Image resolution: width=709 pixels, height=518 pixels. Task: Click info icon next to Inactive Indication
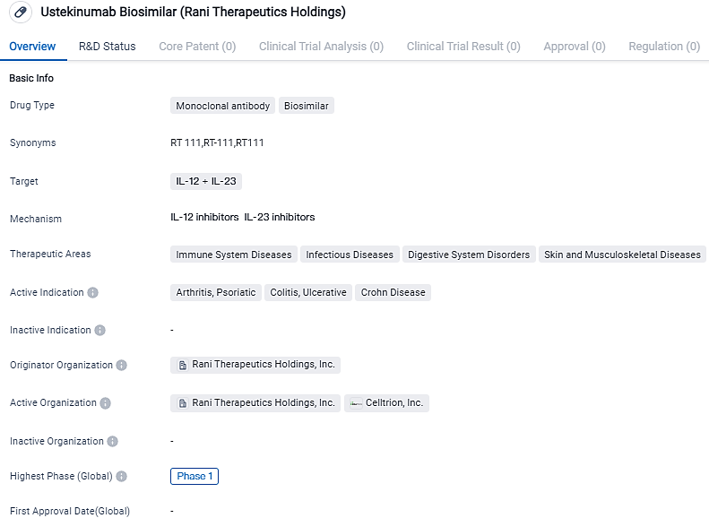pyautogui.click(x=100, y=331)
